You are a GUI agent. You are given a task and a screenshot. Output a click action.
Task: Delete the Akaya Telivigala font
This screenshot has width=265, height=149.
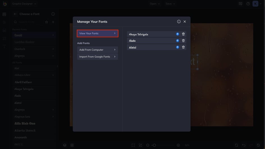183,34
